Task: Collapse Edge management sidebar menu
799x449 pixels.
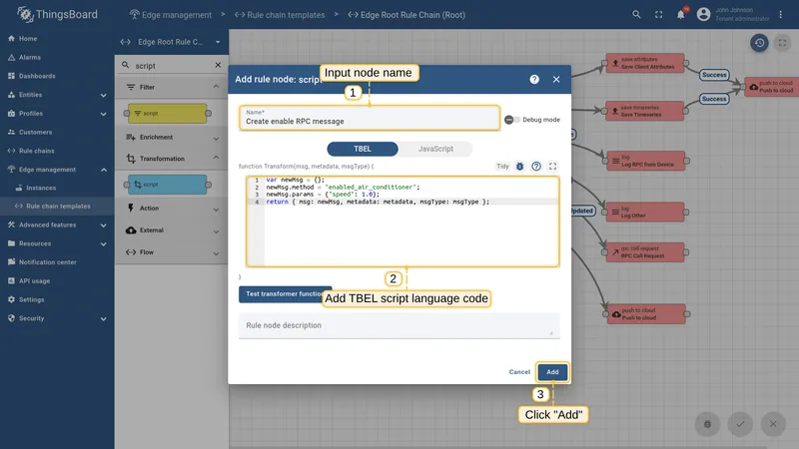Action: click(x=57, y=170)
